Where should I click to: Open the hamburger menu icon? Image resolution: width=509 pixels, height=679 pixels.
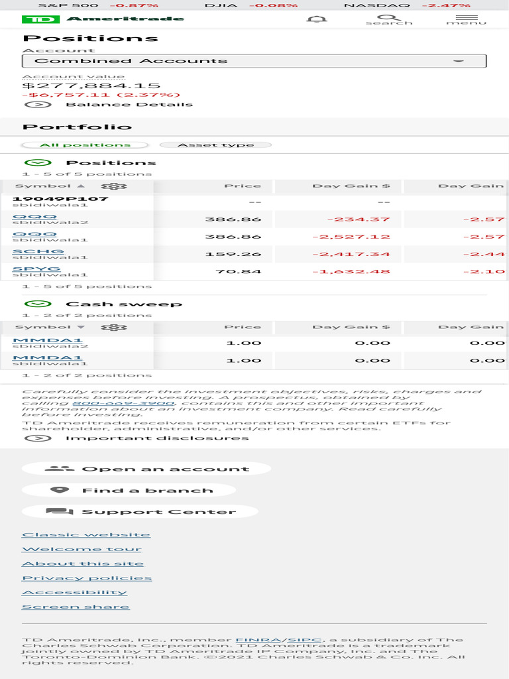[467, 19]
